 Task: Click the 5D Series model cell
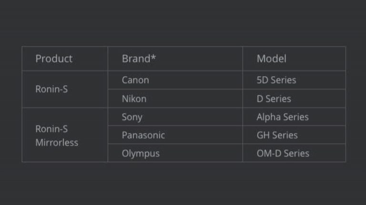coord(276,80)
